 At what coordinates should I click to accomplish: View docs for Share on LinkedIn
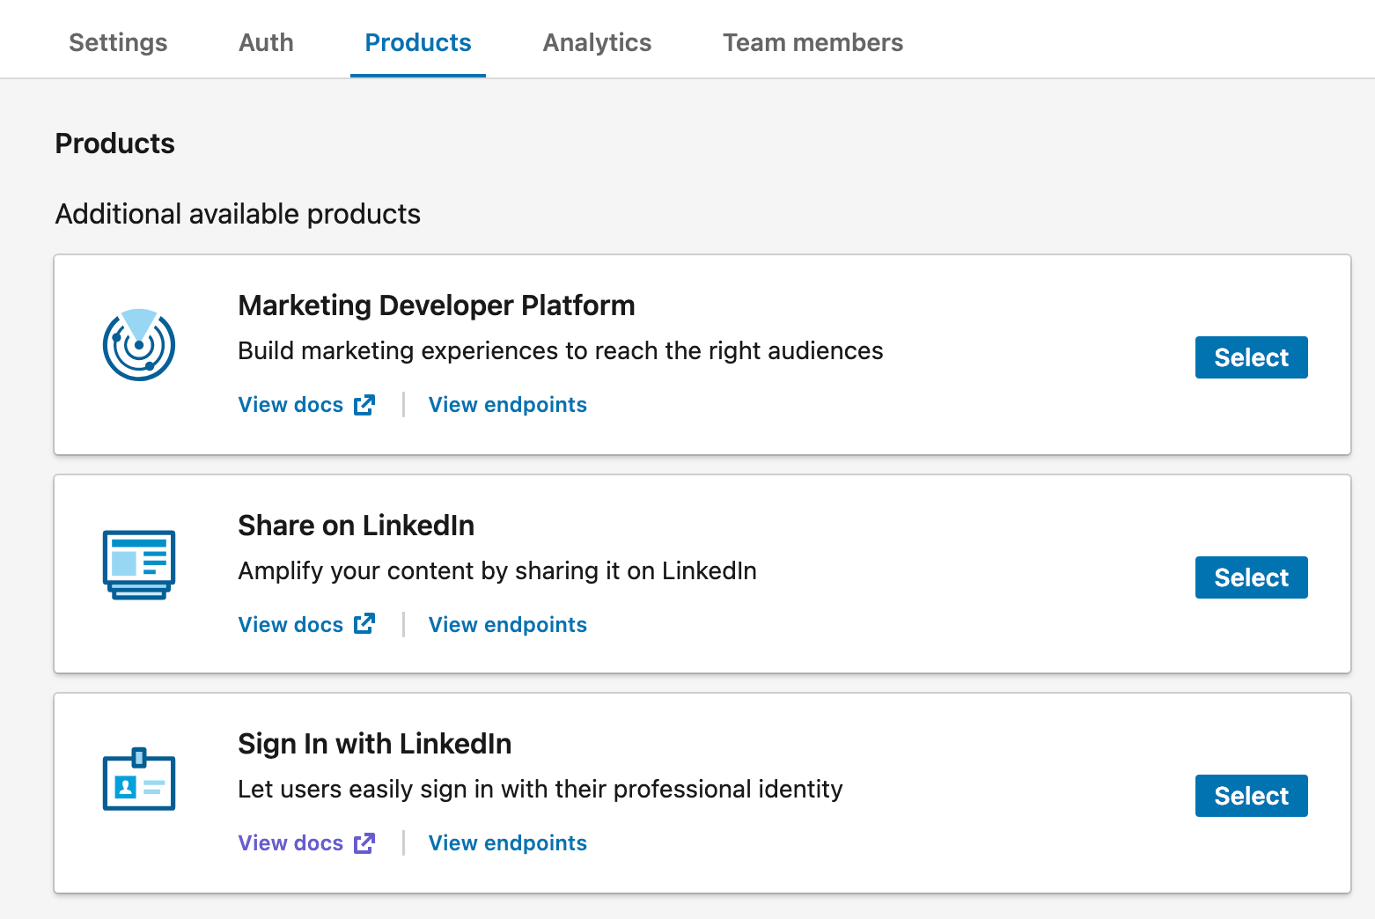pos(306,625)
